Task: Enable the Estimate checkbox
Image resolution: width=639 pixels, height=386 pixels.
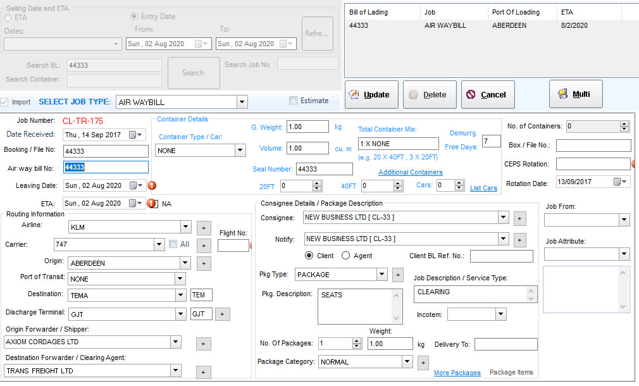Action: [x=293, y=101]
